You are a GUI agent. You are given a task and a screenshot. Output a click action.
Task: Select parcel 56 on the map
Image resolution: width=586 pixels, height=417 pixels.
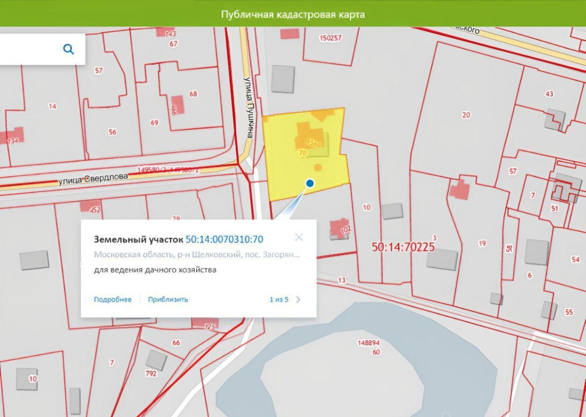[x=112, y=132]
